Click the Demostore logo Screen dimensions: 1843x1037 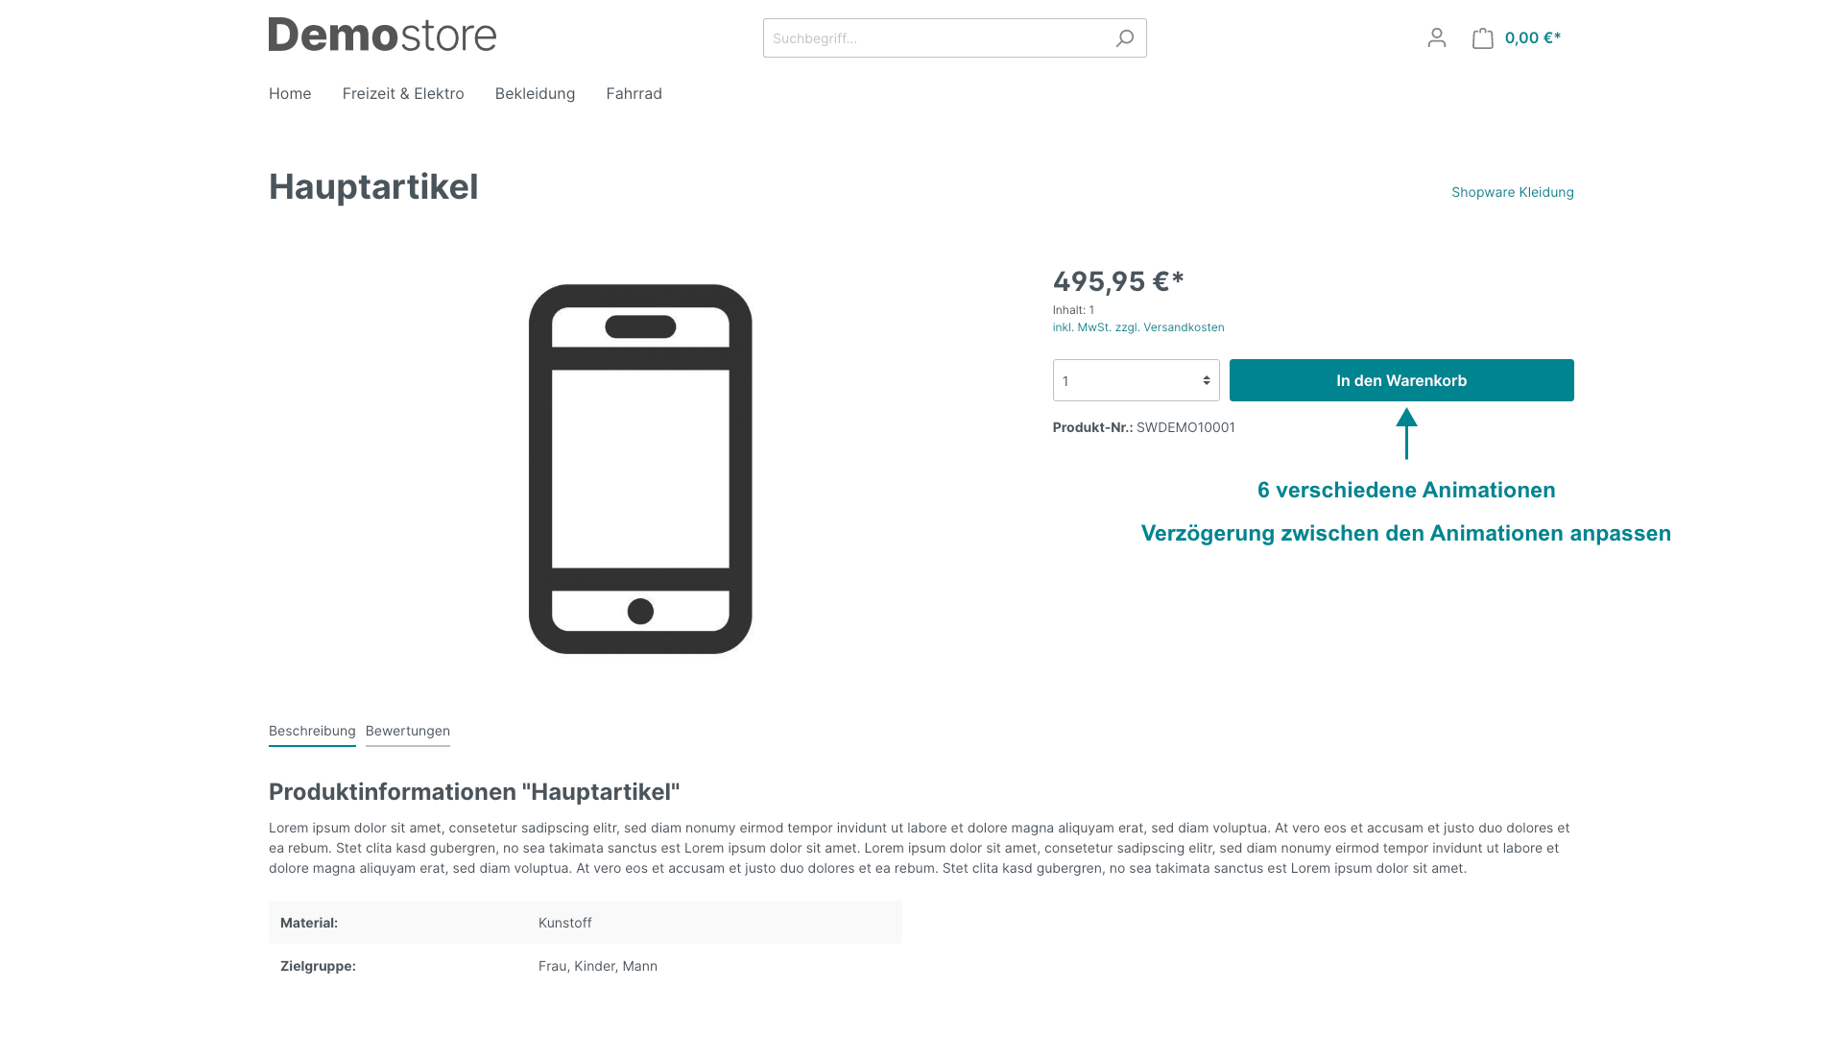[382, 35]
